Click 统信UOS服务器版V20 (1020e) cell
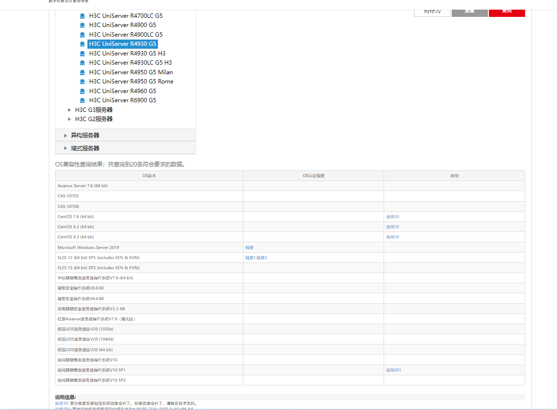 (x=149, y=329)
